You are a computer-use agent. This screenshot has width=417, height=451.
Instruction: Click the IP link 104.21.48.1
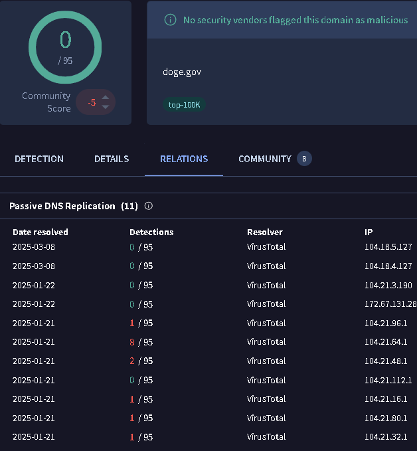[x=387, y=361]
